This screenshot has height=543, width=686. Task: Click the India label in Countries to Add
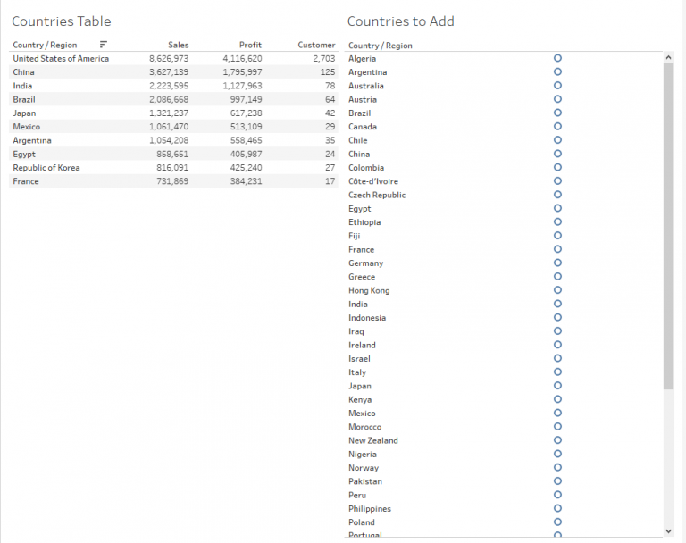point(358,304)
